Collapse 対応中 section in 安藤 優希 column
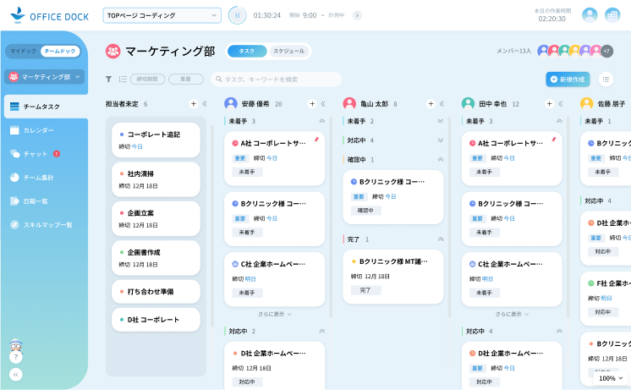This screenshot has height=390, width=631. click(322, 332)
